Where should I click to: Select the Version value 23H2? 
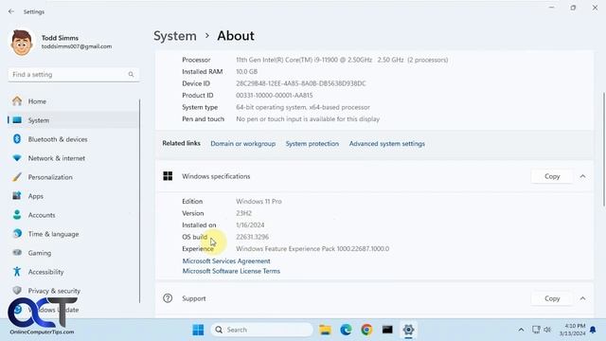244,213
